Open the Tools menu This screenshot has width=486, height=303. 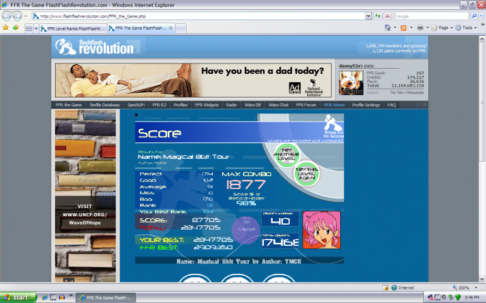466,28
